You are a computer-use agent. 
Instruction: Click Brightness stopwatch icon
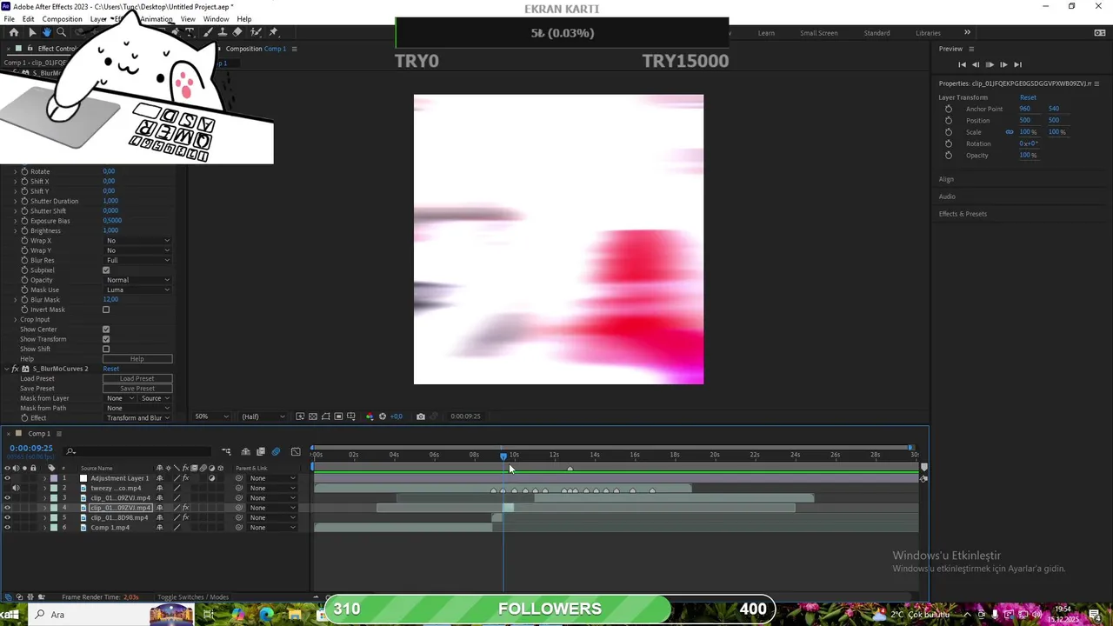coord(24,230)
